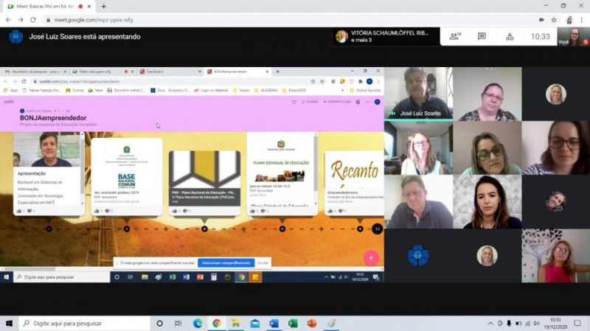
Task: Click the padlet logo in the shared screen
Action: (x=9, y=102)
